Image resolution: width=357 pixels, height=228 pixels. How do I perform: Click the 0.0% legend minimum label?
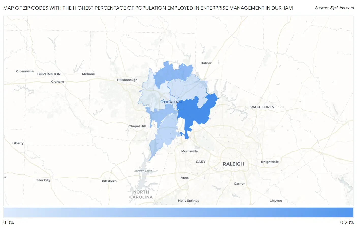(9, 222)
